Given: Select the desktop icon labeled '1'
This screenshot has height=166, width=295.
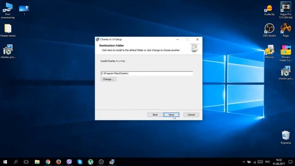Looking at the screenshot, I should coord(24,10).
